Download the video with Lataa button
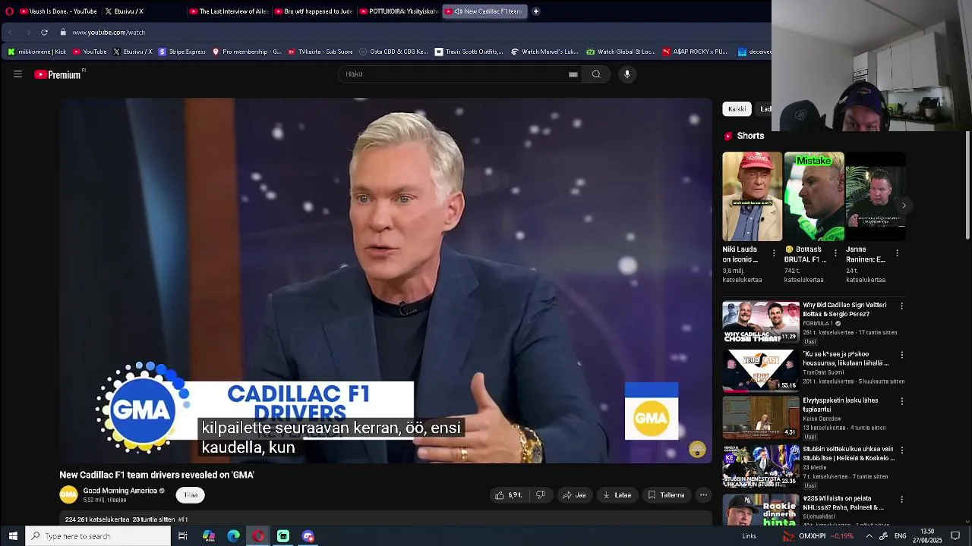The height and width of the screenshot is (546, 972). point(617,495)
